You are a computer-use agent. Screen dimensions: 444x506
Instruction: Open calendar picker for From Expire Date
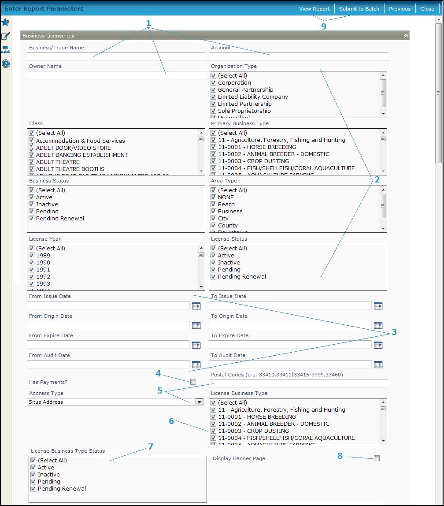[x=196, y=345]
